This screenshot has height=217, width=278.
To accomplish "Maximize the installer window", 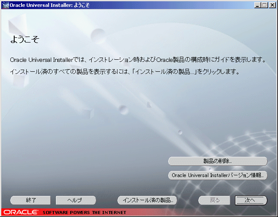I will [x=265, y=5].
